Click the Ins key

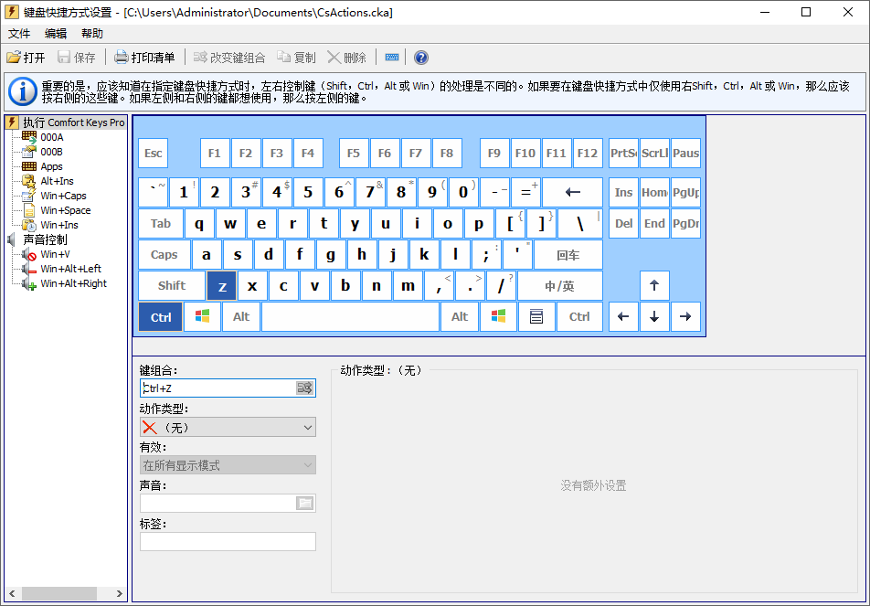point(623,193)
